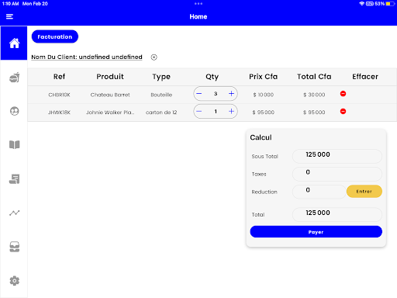
Task: Open the inventory drawer sidebar icon
Action: click(15, 247)
